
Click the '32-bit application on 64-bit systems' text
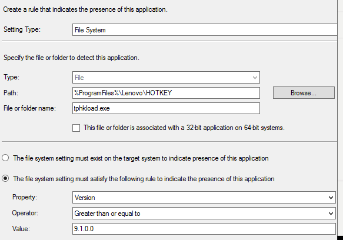(235, 128)
